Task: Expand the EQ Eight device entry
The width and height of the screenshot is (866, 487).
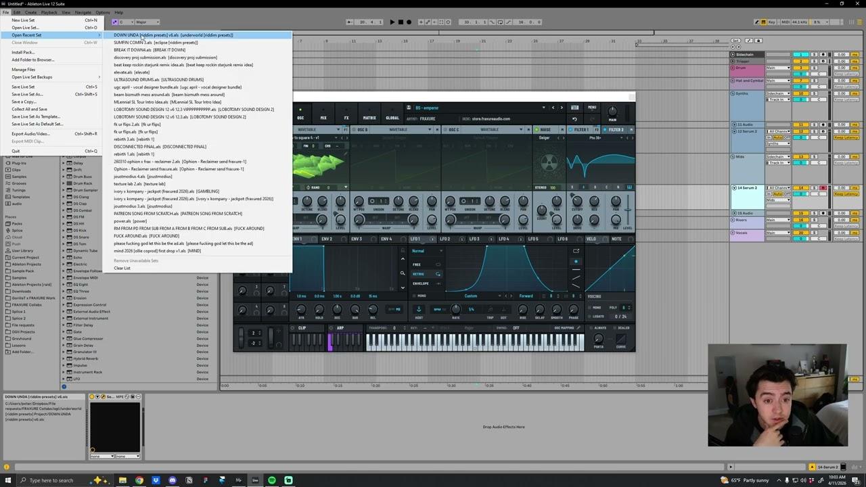Action: pyautogui.click(x=64, y=285)
